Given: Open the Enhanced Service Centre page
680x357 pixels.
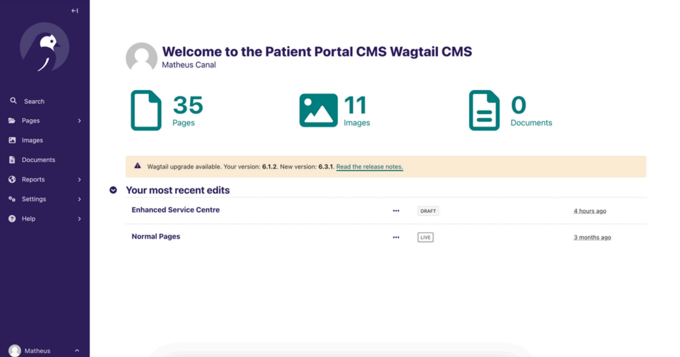Looking at the screenshot, I should 175,210.
